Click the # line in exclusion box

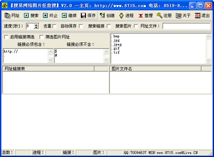(56, 55)
